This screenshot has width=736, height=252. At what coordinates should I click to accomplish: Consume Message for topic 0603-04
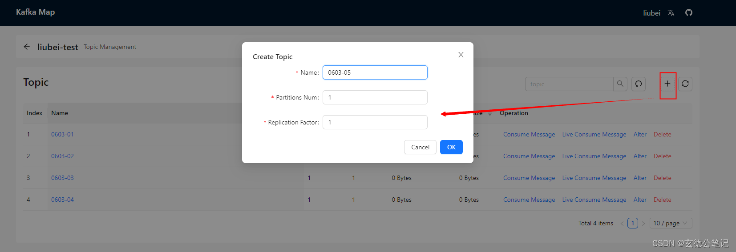529,200
